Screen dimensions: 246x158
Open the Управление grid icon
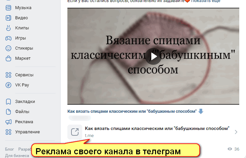pos(8,132)
